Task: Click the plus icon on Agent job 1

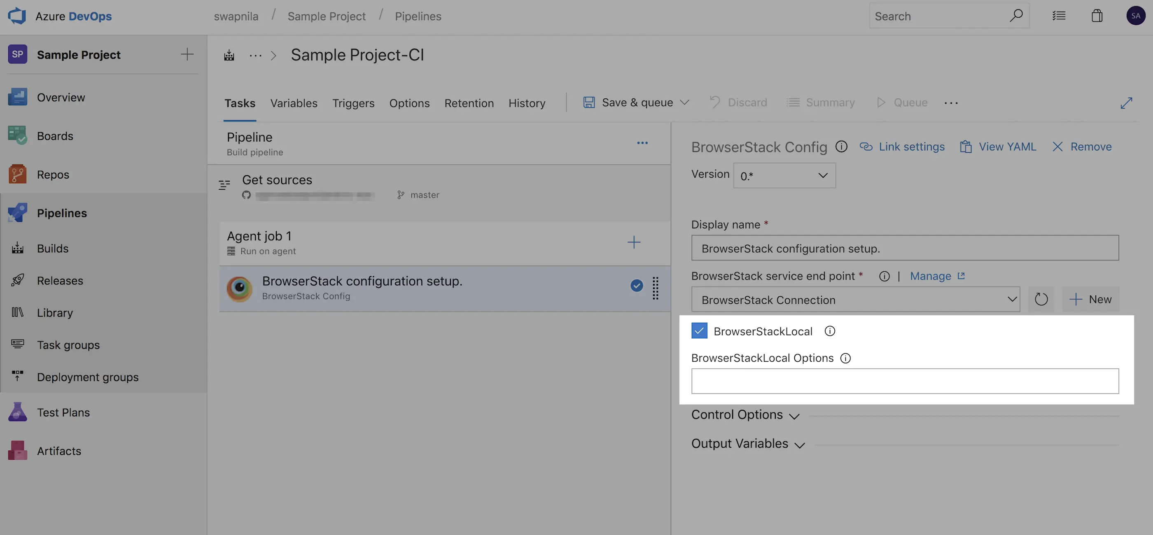Action: click(x=633, y=242)
